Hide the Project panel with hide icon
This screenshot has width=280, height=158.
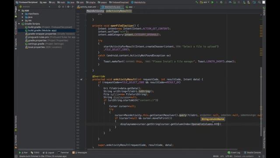click(73, 7)
